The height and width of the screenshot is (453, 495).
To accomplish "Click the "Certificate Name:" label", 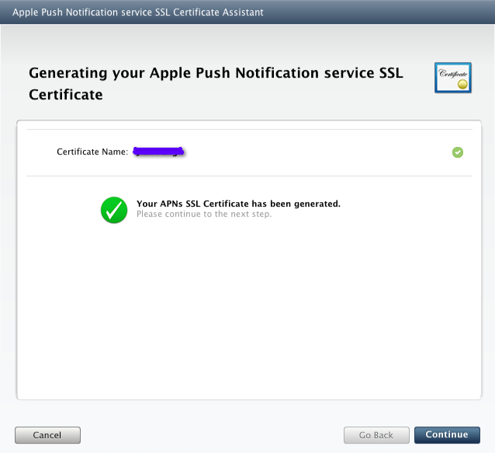I will 92,152.
